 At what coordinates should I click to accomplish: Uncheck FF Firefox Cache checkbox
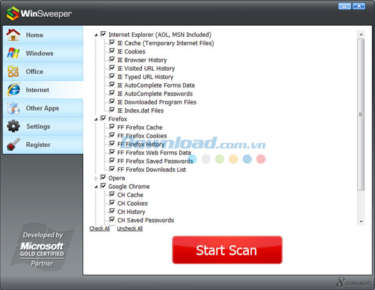tap(112, 127)
